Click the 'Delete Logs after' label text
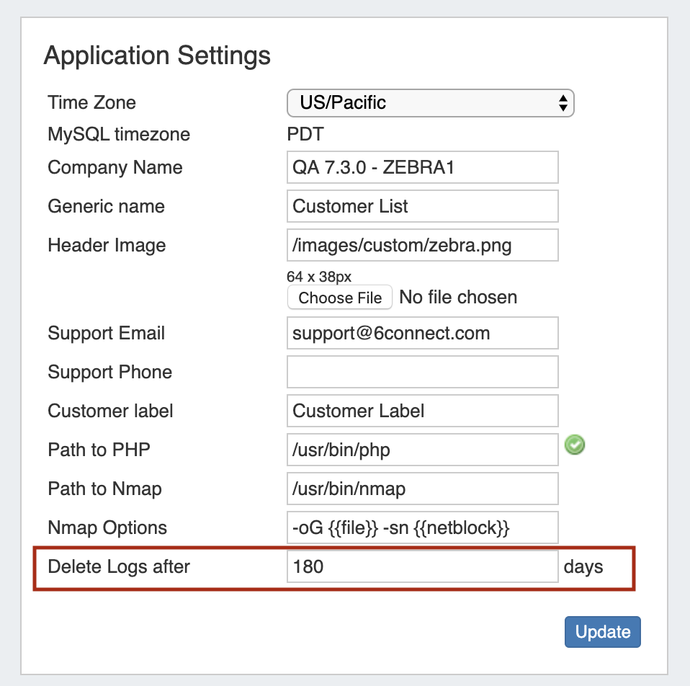Viewport: 690px width, 686px height. click(x=119, y=567)
